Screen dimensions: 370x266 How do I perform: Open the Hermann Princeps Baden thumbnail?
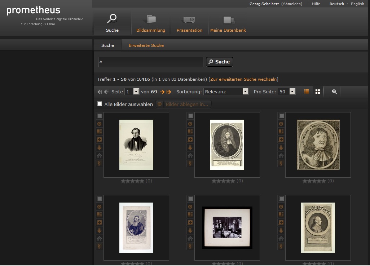pos(318,145)
